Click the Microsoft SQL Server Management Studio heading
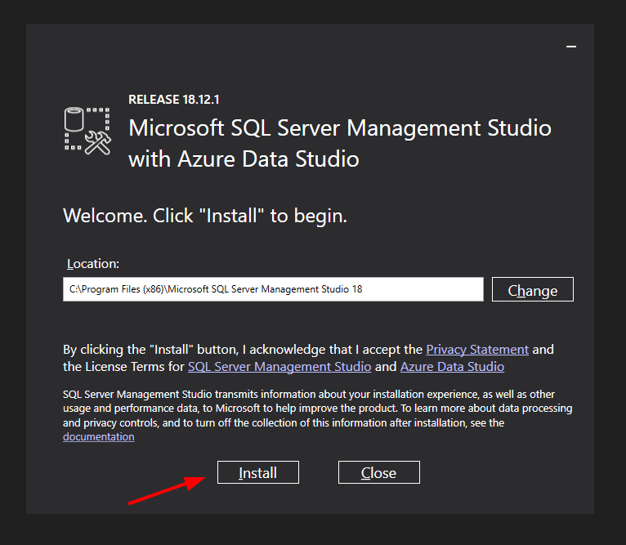 pyautogui.click(x=340, y=128)
